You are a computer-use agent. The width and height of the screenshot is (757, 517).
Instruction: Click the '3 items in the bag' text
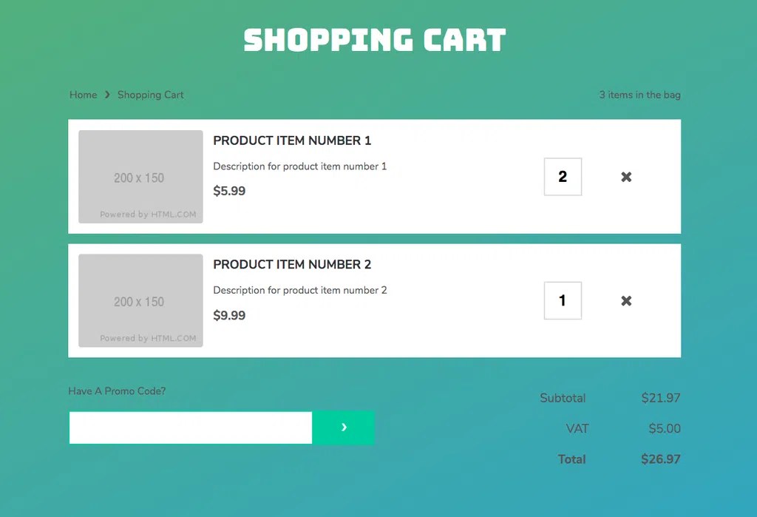[x=639, y=95]
